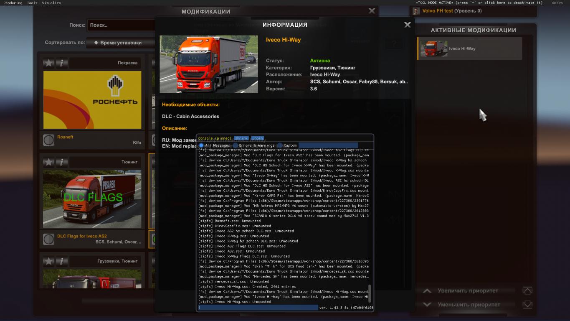This screenshot has width=570, height=321.
Task: Show info for DLC Flags for Iveco AS2
Action: 62,162
